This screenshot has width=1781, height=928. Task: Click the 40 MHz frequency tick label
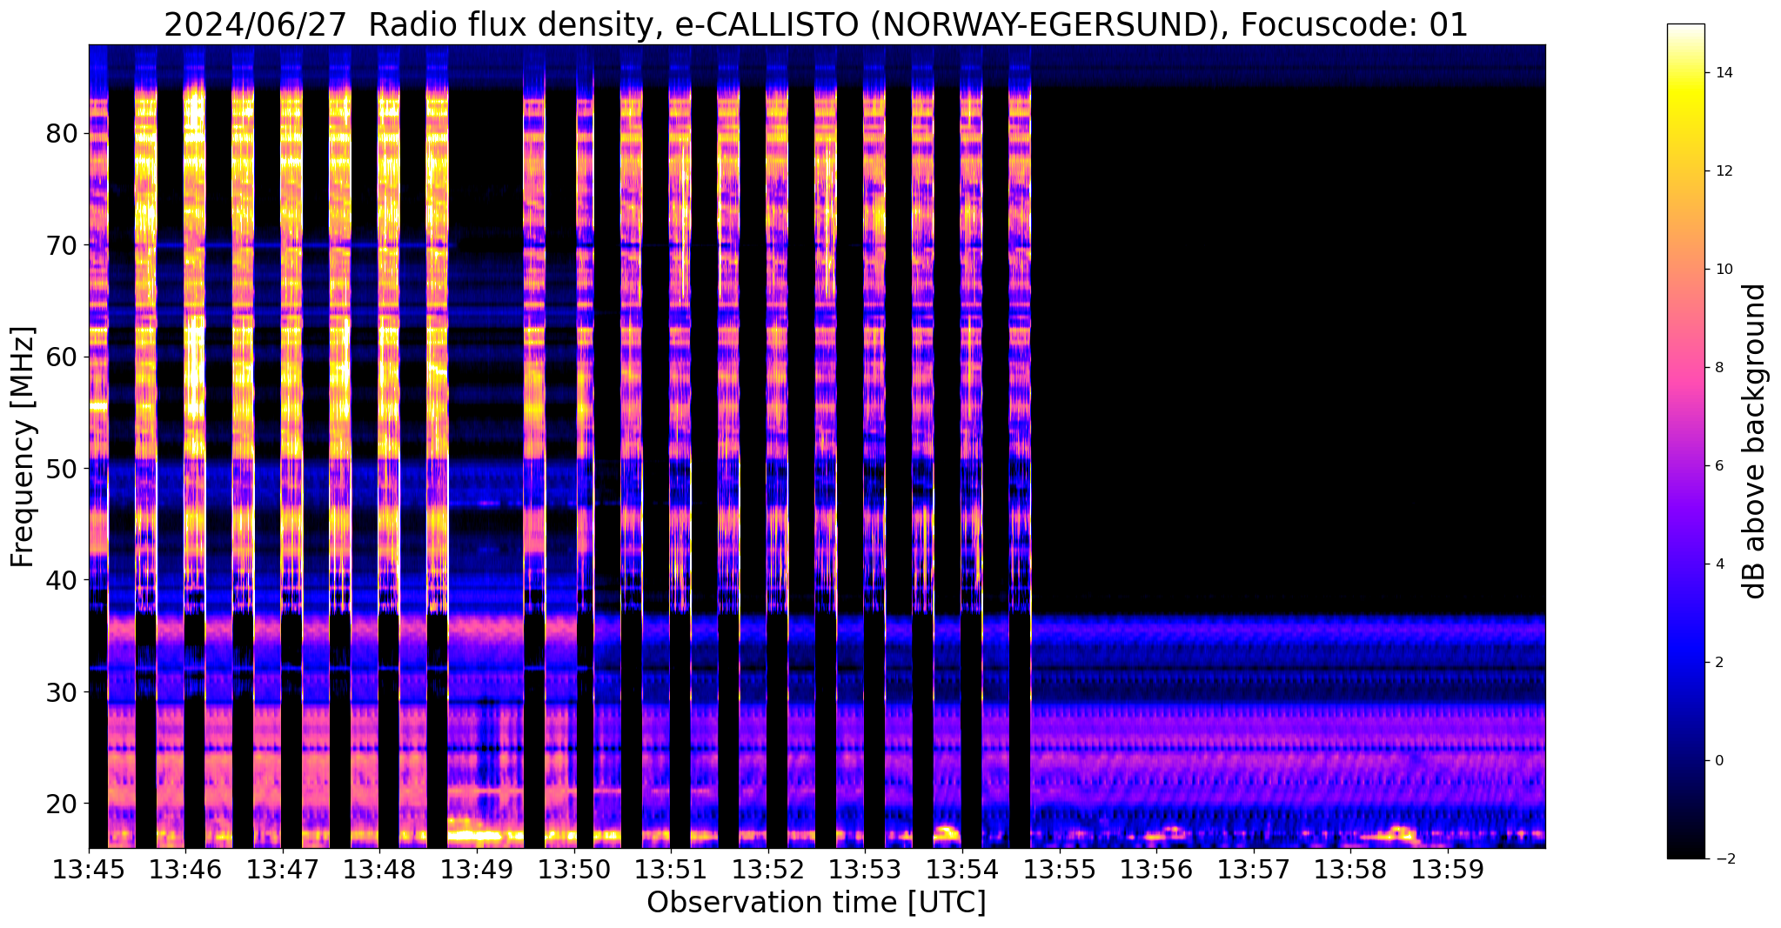(63, 579)
